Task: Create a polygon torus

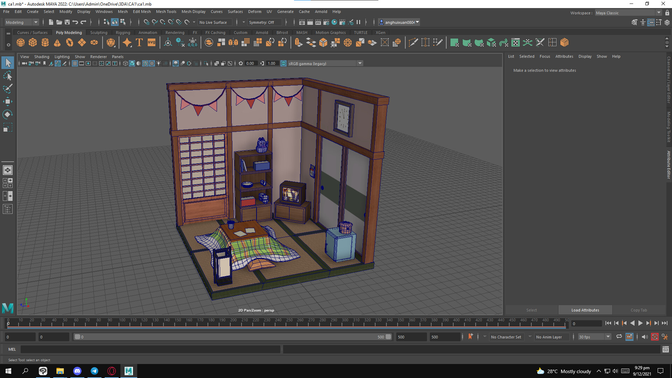Action: tap(69, 42)
